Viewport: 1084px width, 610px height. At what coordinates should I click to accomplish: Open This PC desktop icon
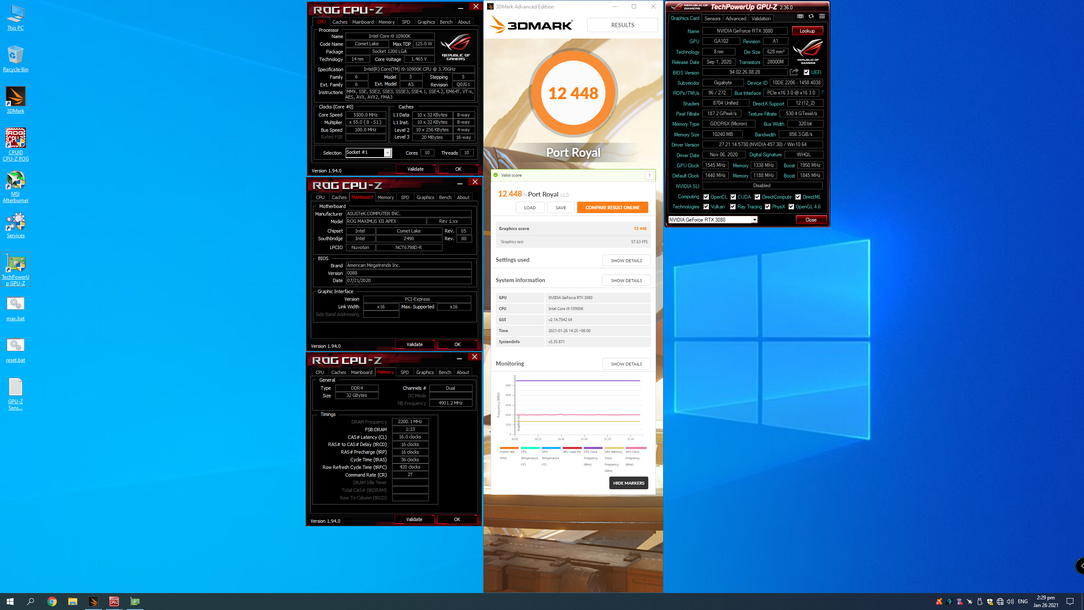pyautogui.click(x=15, y=18)
